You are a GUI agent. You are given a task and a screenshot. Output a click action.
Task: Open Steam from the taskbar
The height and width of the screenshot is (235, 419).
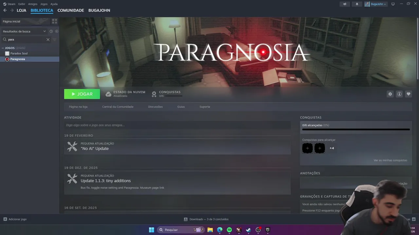248,230
